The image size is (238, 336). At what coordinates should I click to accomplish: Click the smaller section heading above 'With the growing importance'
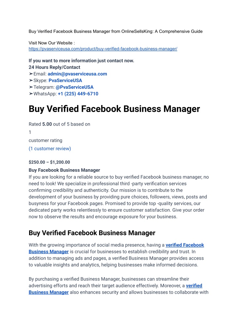coord(92,233)
